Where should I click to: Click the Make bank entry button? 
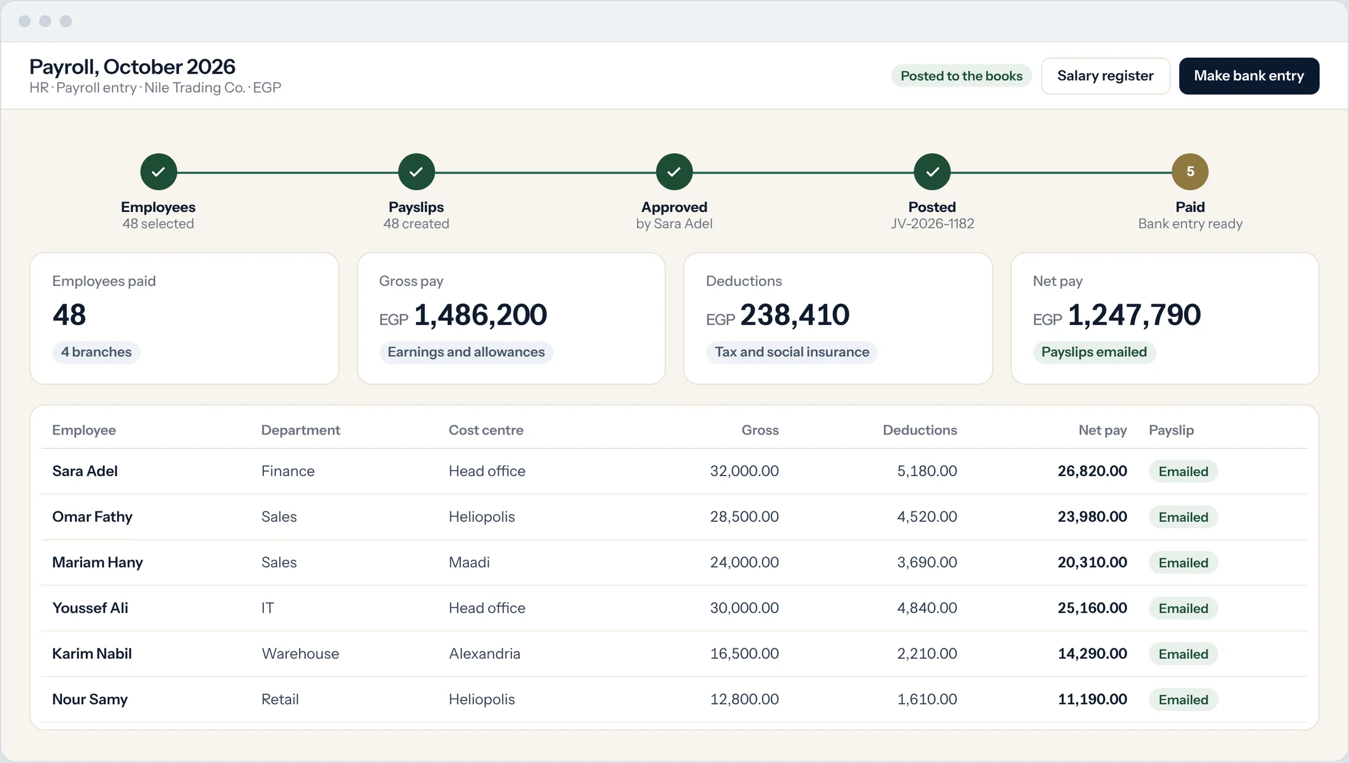click(1248, 76)
